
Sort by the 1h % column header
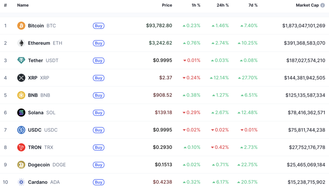point(196,5)
